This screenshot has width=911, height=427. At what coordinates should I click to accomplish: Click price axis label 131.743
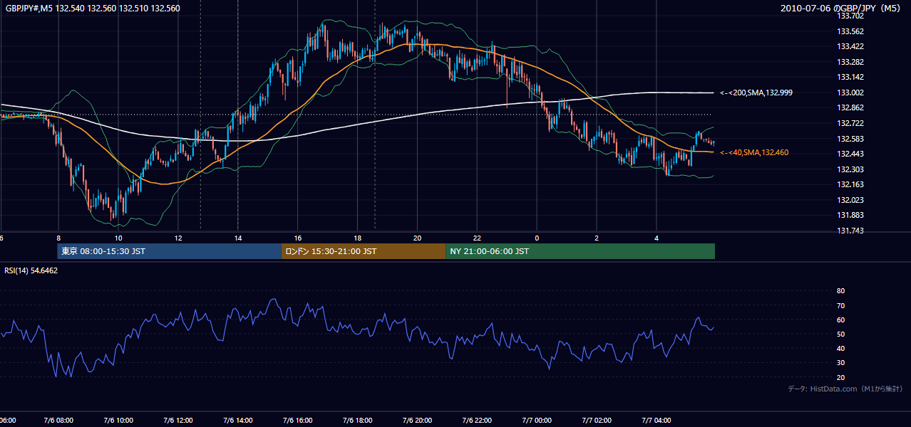(851, 231)
